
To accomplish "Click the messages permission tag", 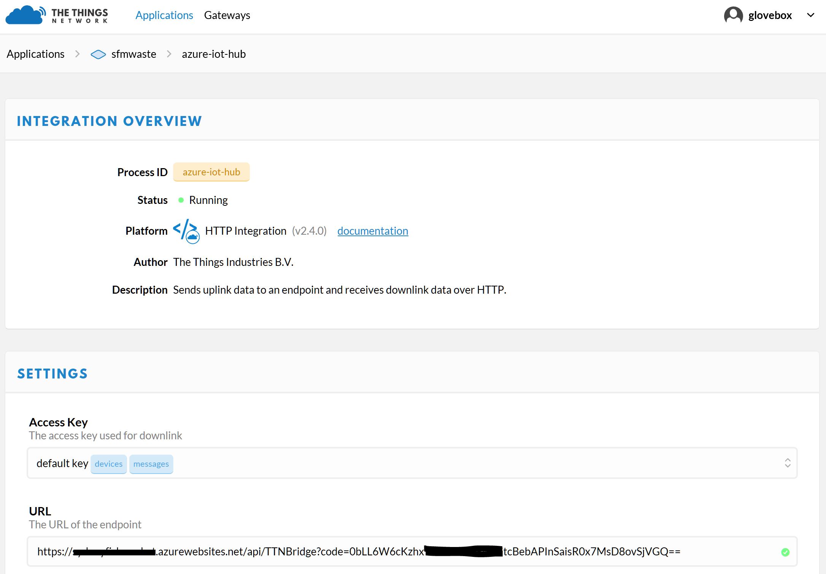I will coord(151,464).
